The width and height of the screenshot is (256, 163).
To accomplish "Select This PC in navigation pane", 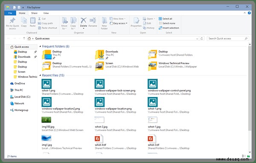I will [x=17, y=90].
